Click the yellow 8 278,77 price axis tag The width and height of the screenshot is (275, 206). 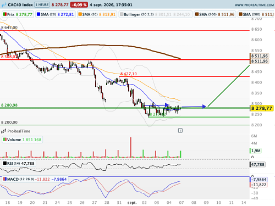pos(262,108)
